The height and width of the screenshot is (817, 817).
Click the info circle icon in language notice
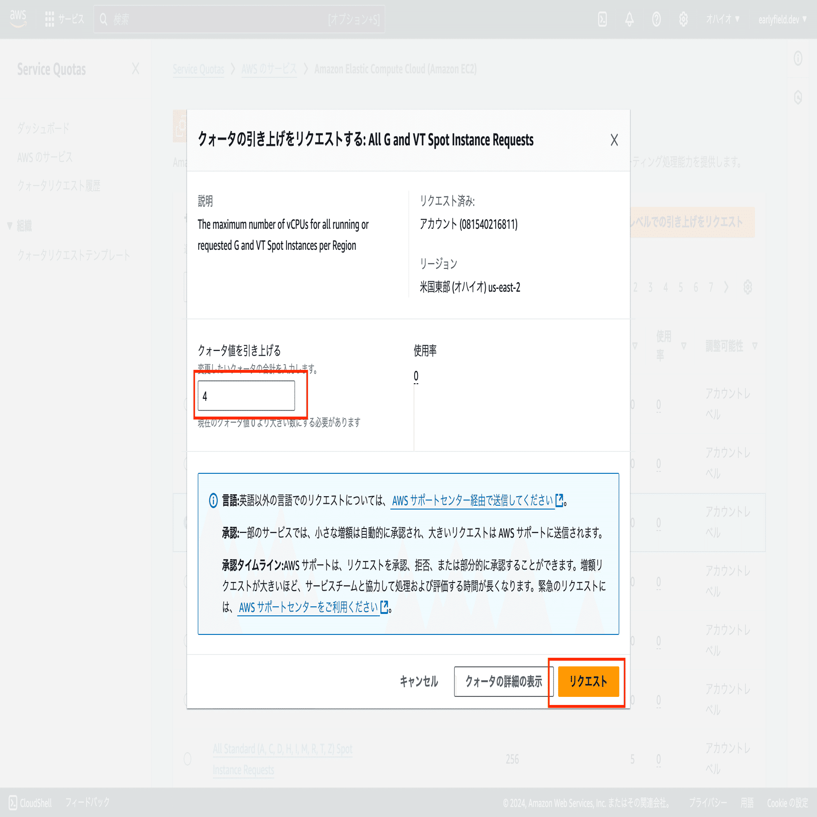click(214, 500)
